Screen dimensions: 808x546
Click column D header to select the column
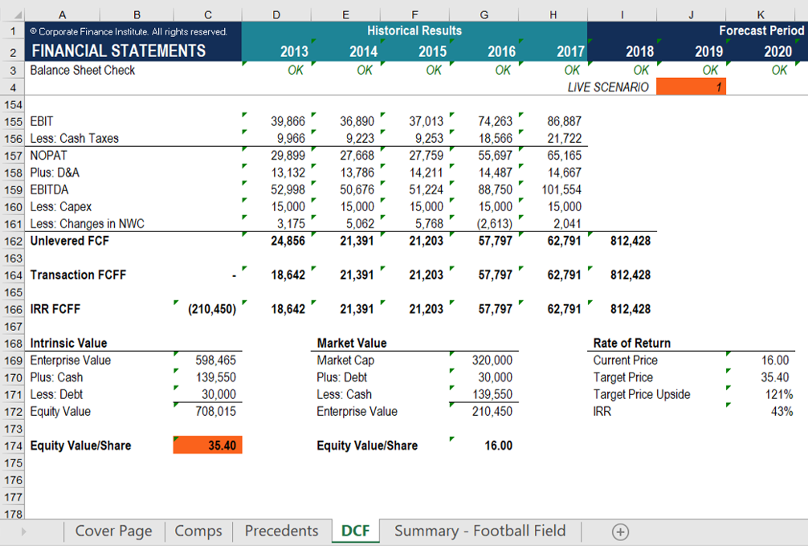click(275, 14)
